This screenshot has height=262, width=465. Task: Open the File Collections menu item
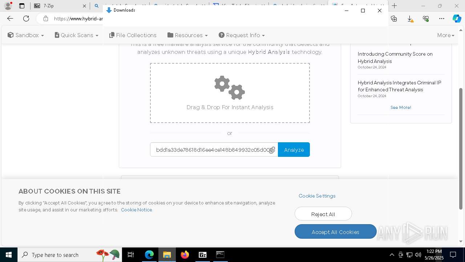(133, 35)
